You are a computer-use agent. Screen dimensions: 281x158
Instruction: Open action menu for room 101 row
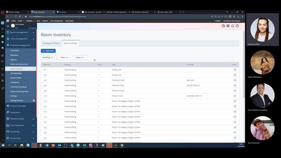[x=235, y=70]
